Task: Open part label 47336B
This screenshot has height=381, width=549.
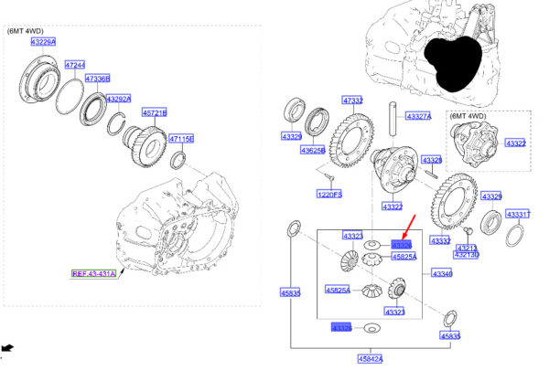Action: 97,79
